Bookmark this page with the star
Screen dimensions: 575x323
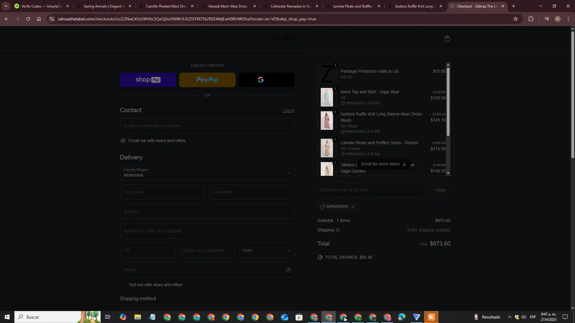516,19
